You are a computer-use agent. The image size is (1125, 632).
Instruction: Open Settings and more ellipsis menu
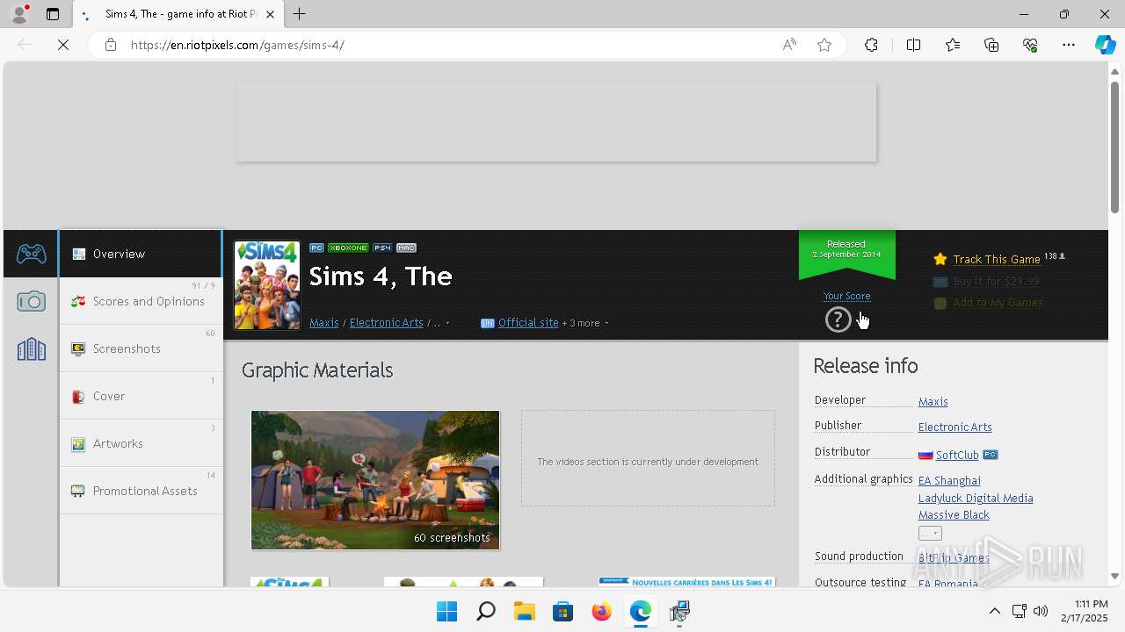1069,45
